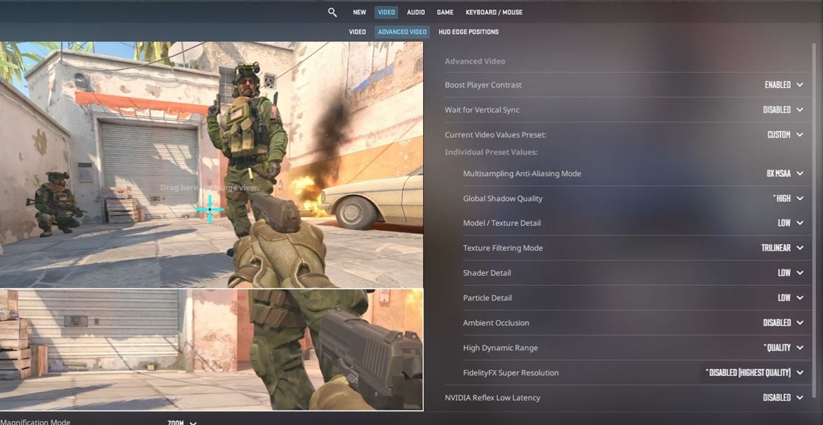Click 'Multisampling Anti-Aliasing Mode' label text
823x425 pixels.
[x=522, y=173]
